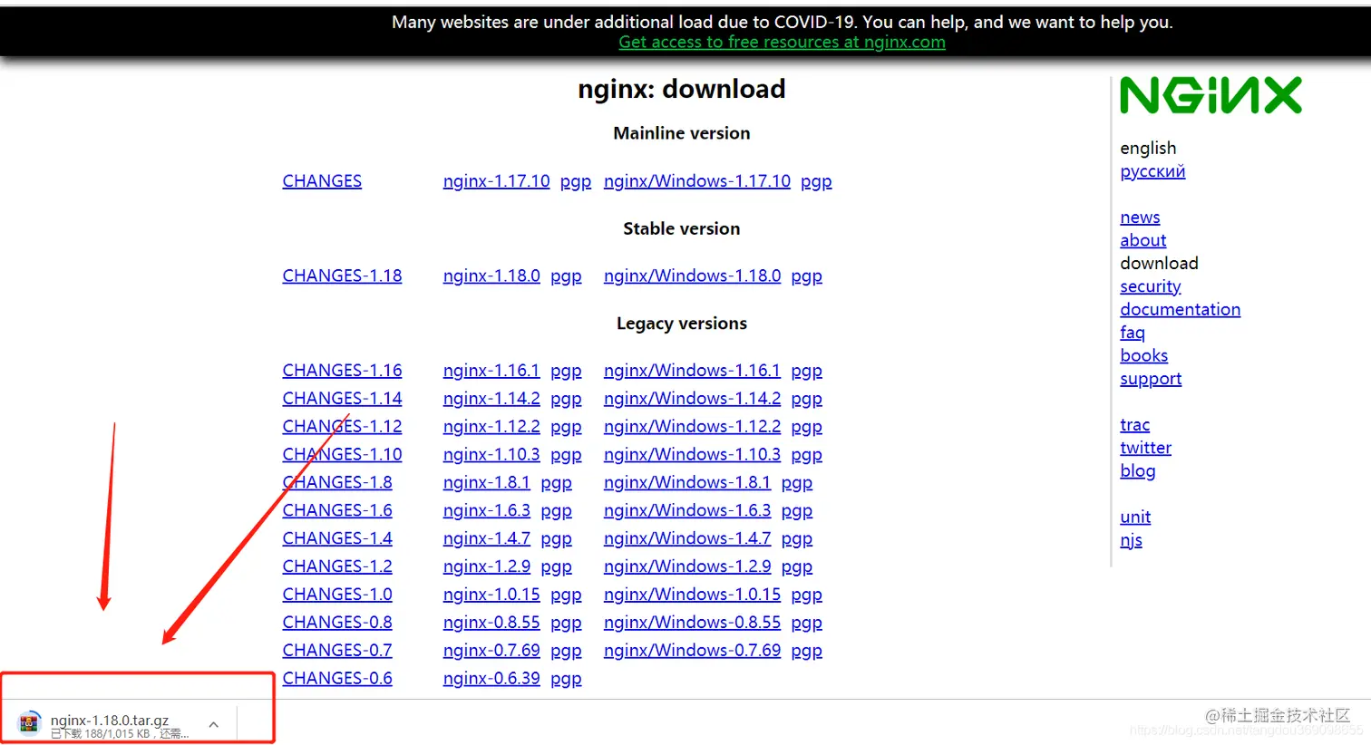Viewport: 1371px width, 745px height.
Task: Open the about page
Action: [x=1143, y=241]
